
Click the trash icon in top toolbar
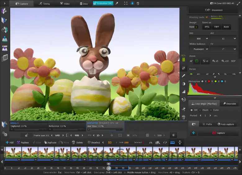138,4
